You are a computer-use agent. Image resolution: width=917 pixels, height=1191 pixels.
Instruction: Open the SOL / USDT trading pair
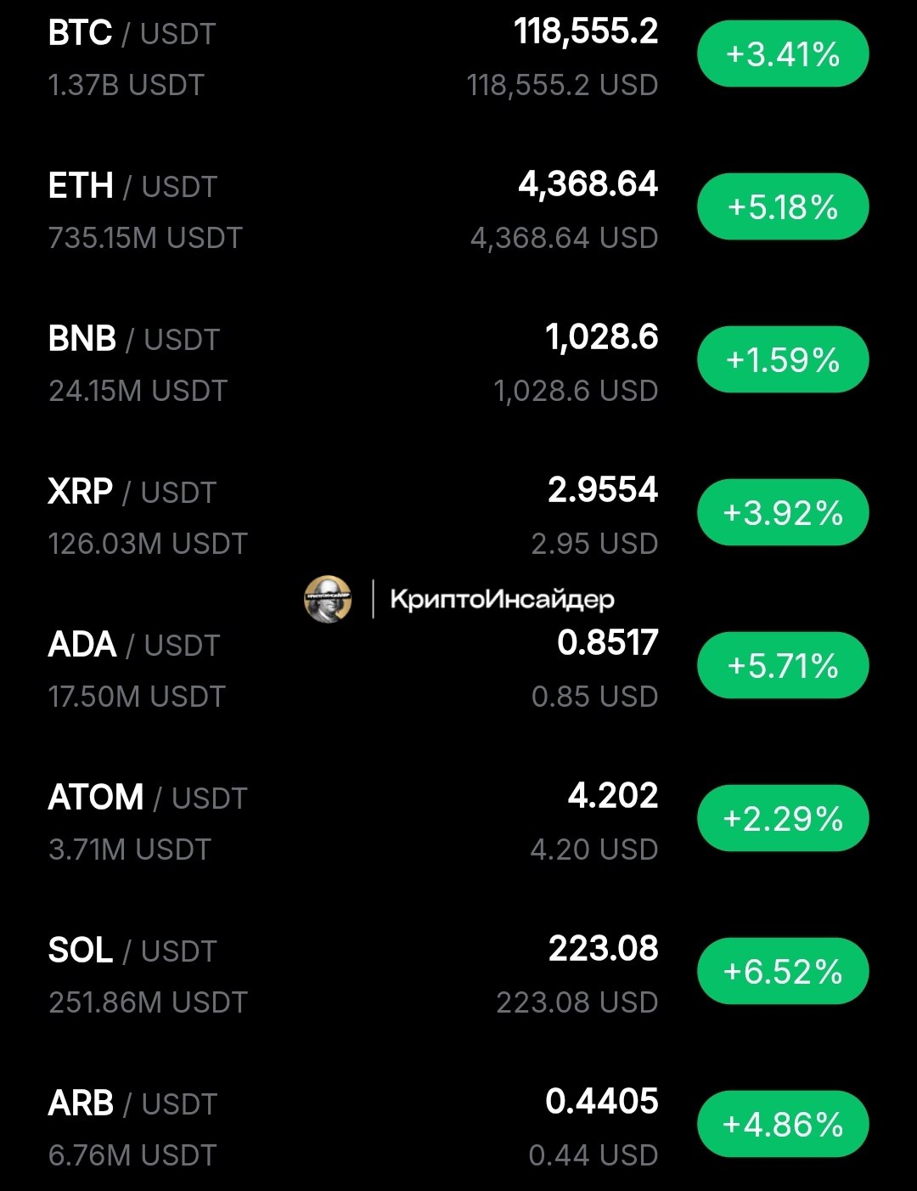tap(132, 951)
